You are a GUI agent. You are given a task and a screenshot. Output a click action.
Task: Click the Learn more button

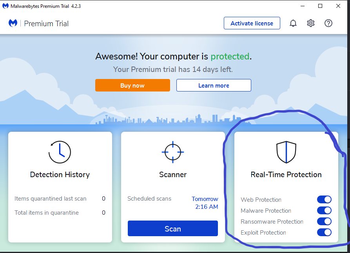click(x=214, y=85)
